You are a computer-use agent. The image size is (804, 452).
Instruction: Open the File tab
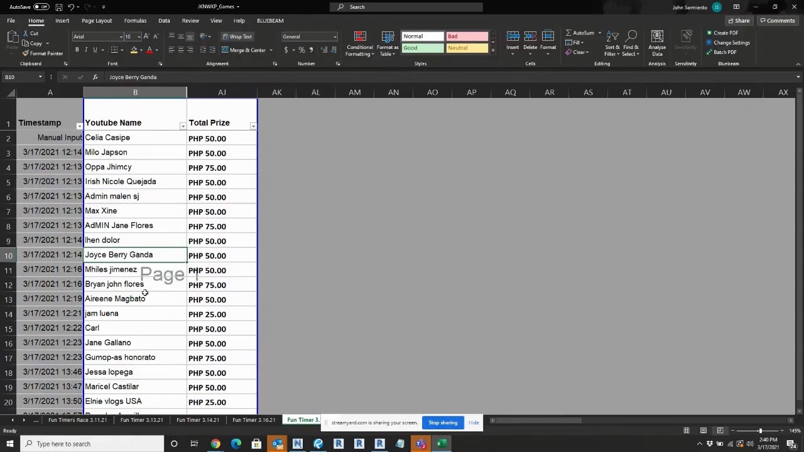[x=11, y=21]
